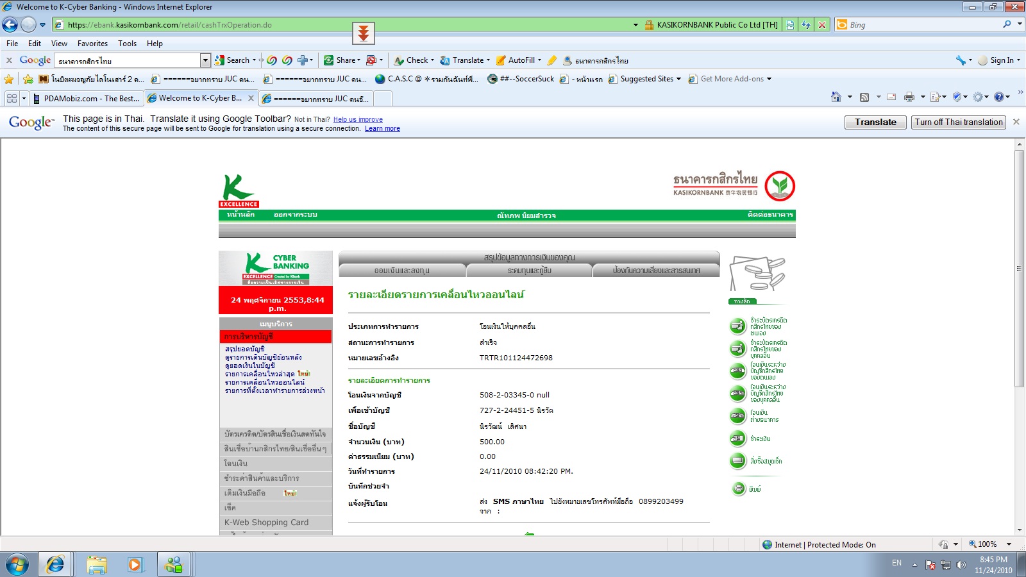Image resolution: width=1026 pixels, height=577 pixels.
Task: Open the Tools menu
Action: [x=127, y=44]
